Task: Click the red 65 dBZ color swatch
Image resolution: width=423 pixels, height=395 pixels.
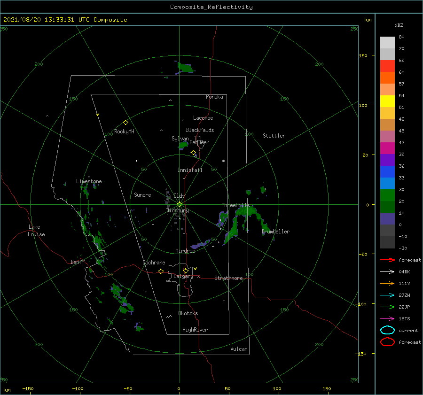Action: tap(387, 66)
